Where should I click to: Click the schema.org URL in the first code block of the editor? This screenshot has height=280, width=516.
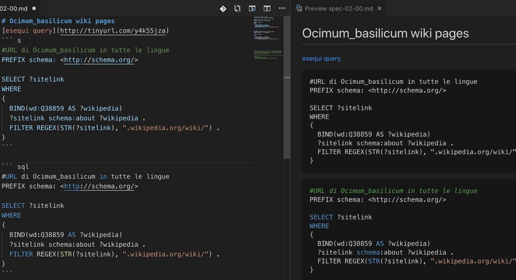pos(99,60)
